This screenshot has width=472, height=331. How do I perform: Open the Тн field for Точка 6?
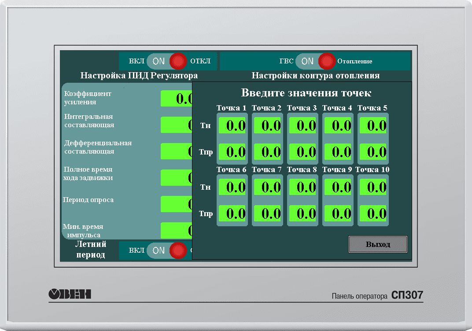click(232, 187)
